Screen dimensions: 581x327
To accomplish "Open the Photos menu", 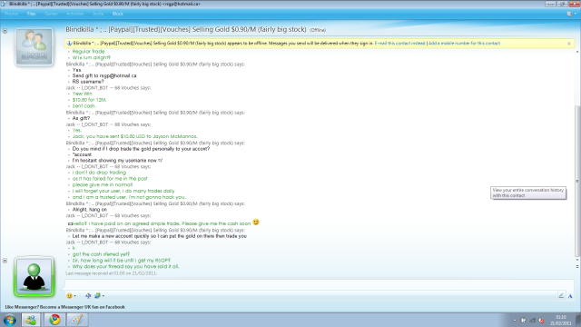I will click(x=12, y=14).
